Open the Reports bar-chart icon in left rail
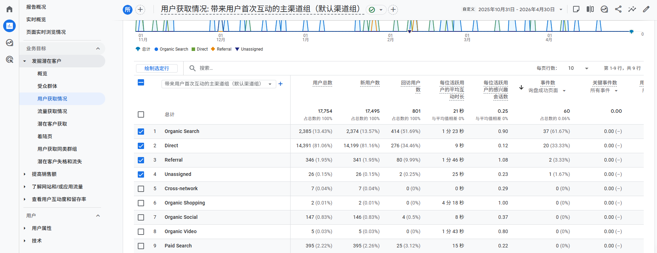This screenshot has height=253, width=657. (x=9, y=26)
